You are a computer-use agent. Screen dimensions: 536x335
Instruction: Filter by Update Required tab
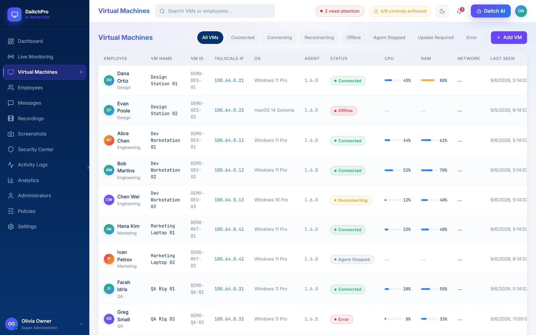tap(436, 37)
